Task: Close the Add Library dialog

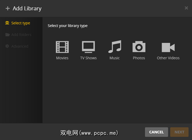Action: tap(186, 8)
